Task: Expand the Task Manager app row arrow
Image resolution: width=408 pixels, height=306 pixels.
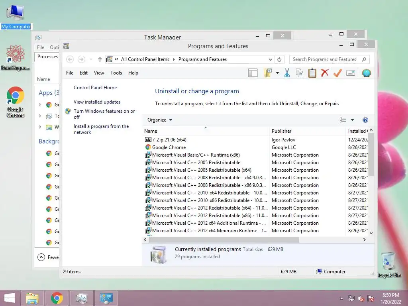Action: [x=40, y=116]
